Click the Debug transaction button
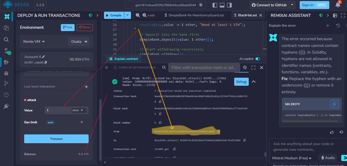This screenshot has width=347, height=166. (241, 82)
